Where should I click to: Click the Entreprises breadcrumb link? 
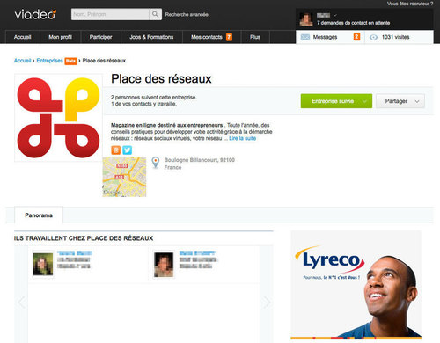point(49,61)
